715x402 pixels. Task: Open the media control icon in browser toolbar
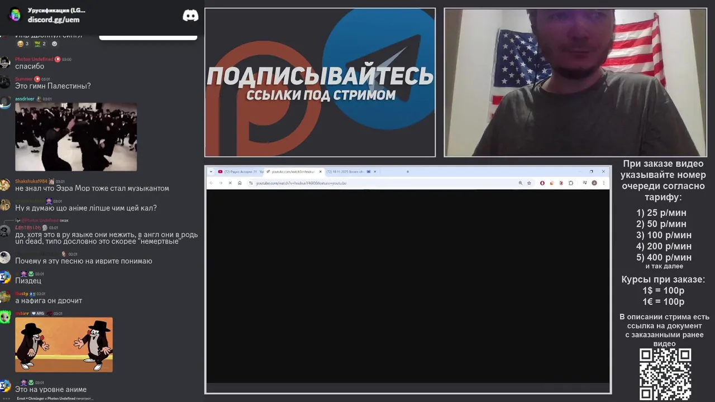pyautogui.click(x=584, y=183)
